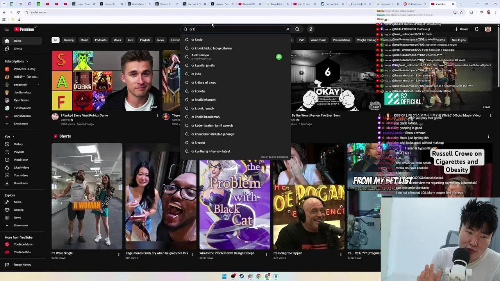Open the Ranked Every Viral Roblox Game thumbnail
500x281 pixels.
pyautogui.click(x=105, y=80)
